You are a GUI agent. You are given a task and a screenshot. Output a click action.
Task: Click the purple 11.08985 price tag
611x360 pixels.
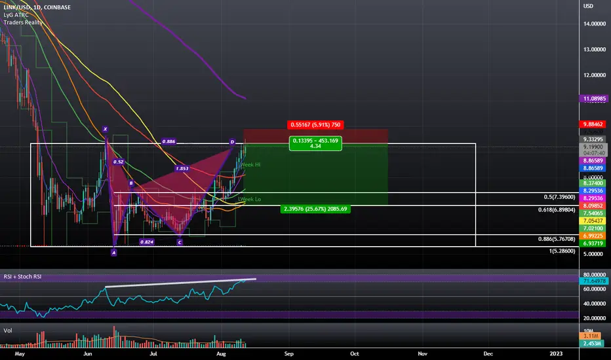coord(594,99)
